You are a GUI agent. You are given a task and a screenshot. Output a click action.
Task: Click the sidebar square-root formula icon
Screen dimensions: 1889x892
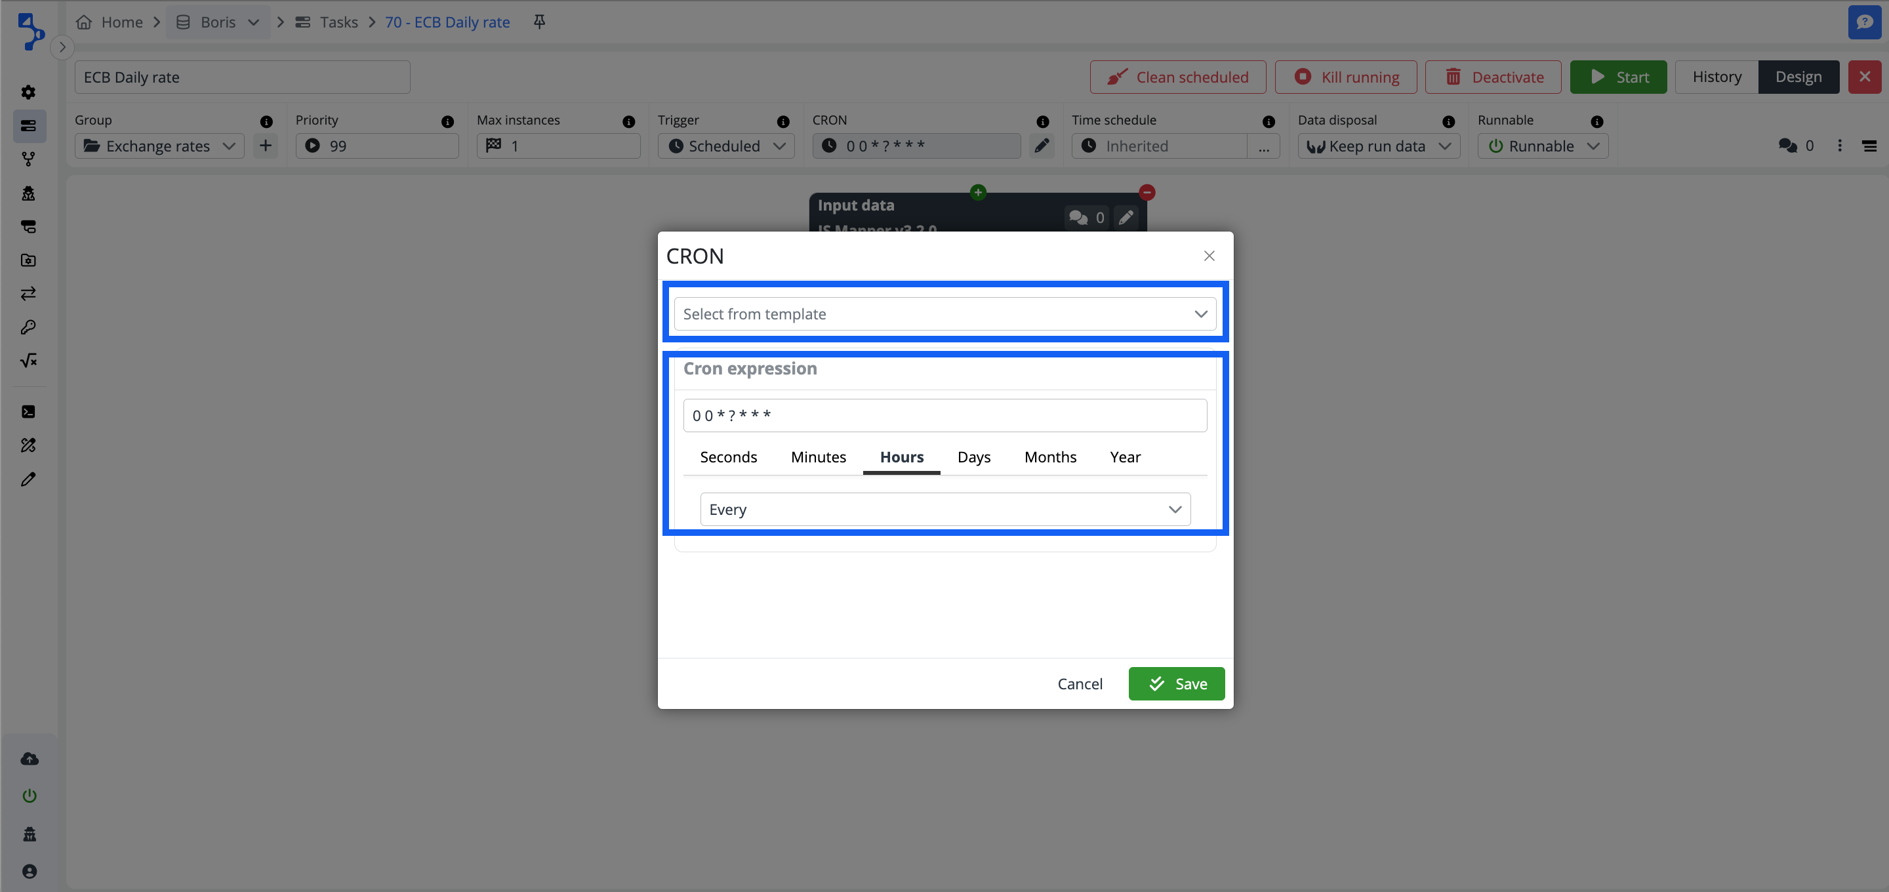29,360
